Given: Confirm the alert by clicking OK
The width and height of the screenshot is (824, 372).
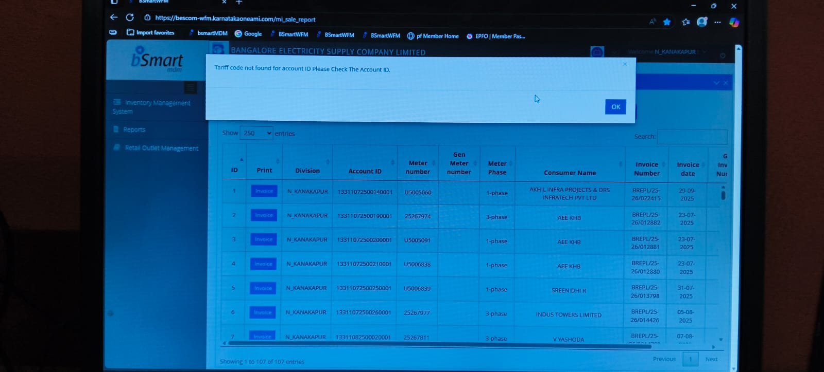Looking at the screenshot, I should [x=615, y=107].
